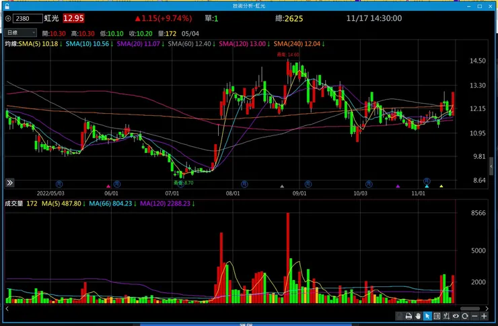Click the monthly 月 marker near 08/01
498x326 pixels.
[244, 184]
